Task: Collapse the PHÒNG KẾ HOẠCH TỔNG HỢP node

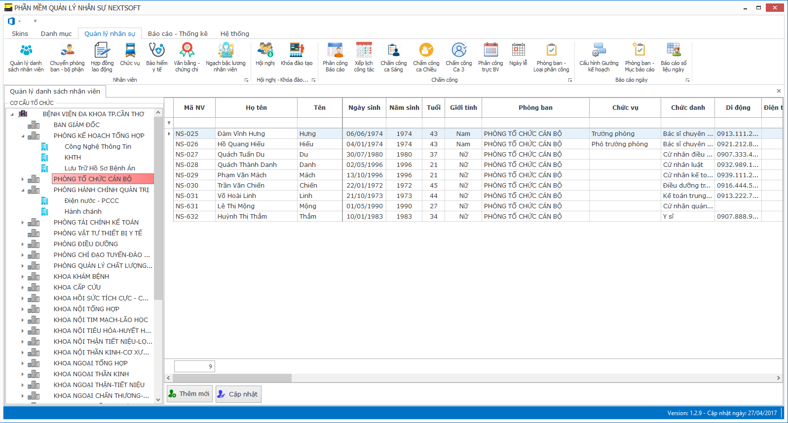Action: pyautogui.click(x=23, y=136)
